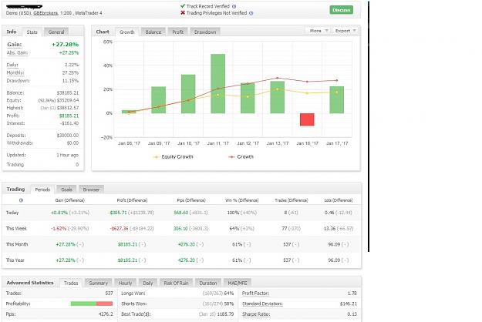The height and width of the screenshot is (322, 482).
Task: Select the Trades tab in Advanced Statistics
Action: coord(71,283)
